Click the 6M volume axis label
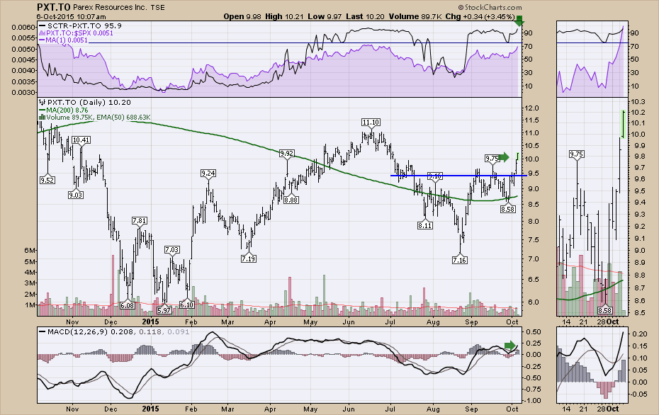Viewport: 659px width, 415px height. click(30, 250)
